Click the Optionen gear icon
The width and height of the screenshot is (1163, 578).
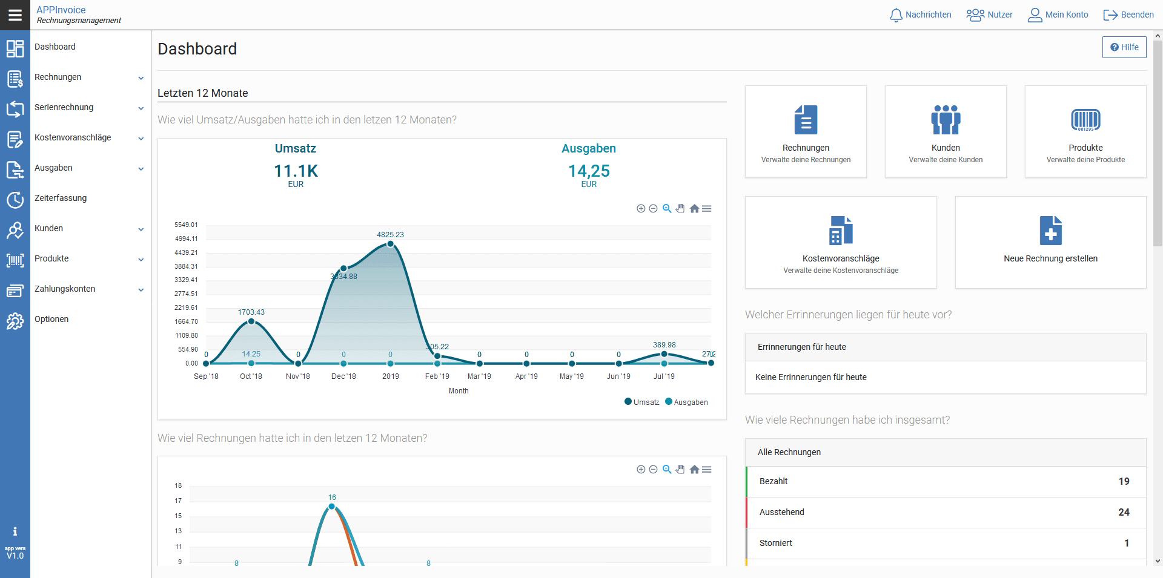tap(15, 321)
